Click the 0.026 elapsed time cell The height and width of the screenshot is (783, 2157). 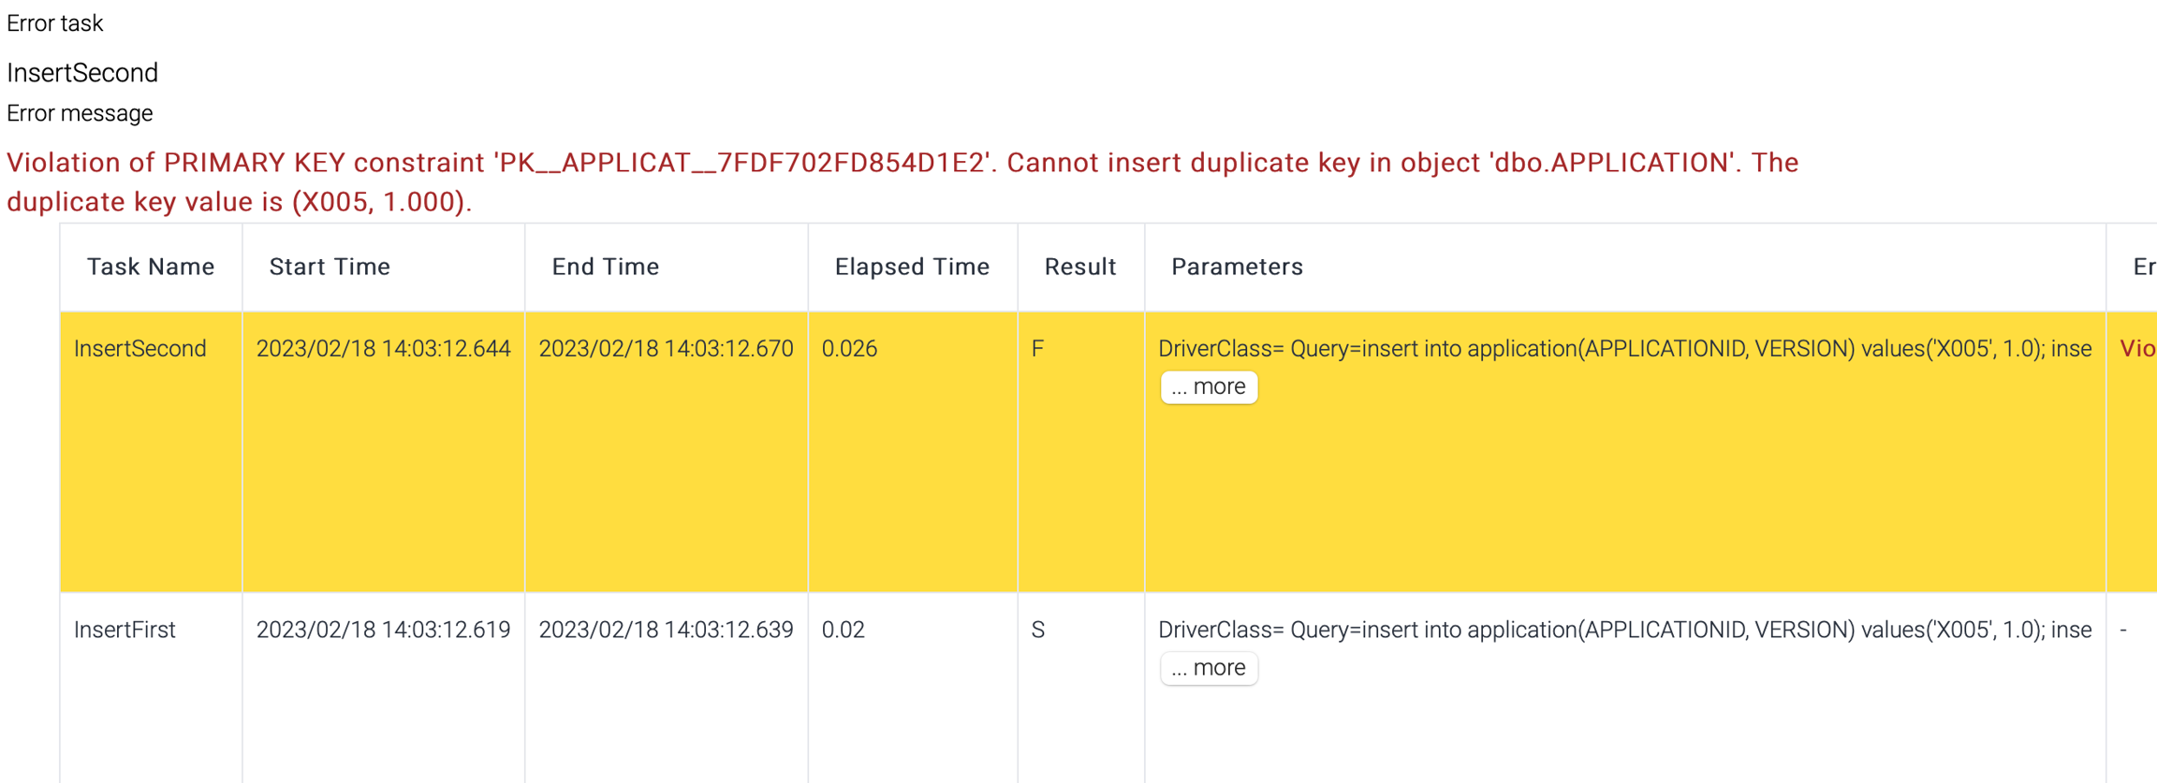pos(849,349)
